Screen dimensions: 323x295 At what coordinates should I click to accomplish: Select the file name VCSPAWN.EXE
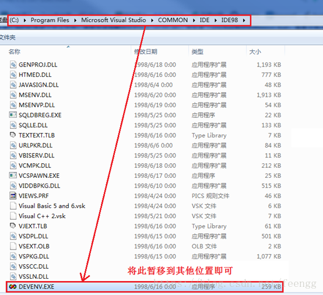pos(39,175)
